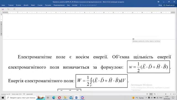Click the weather widget showing 7°C Sunny
The width and height of the screenshot is (177, 100).
[138, 98]
